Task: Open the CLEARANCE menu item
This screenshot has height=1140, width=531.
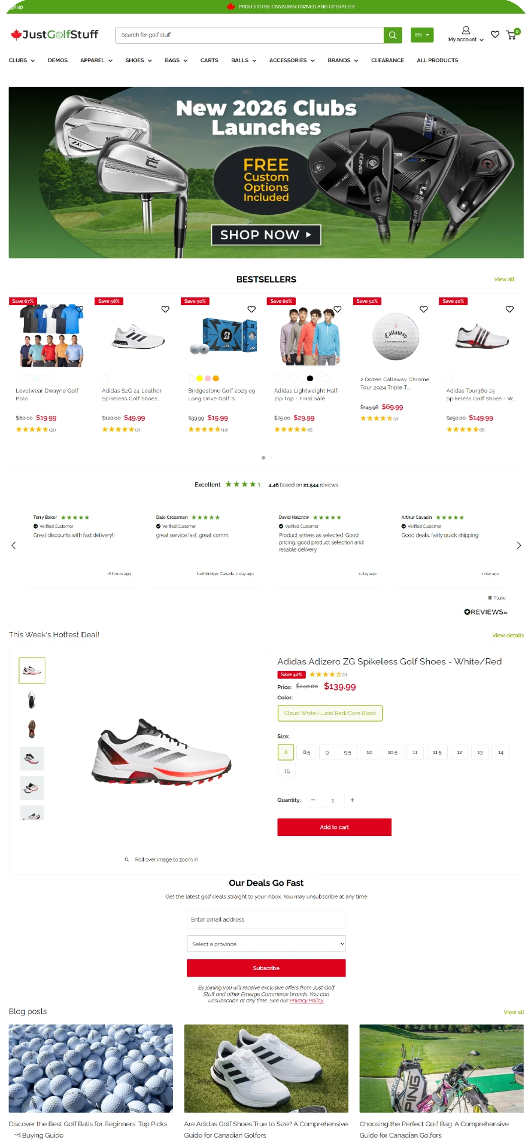Action: click(x=387, y=60)
